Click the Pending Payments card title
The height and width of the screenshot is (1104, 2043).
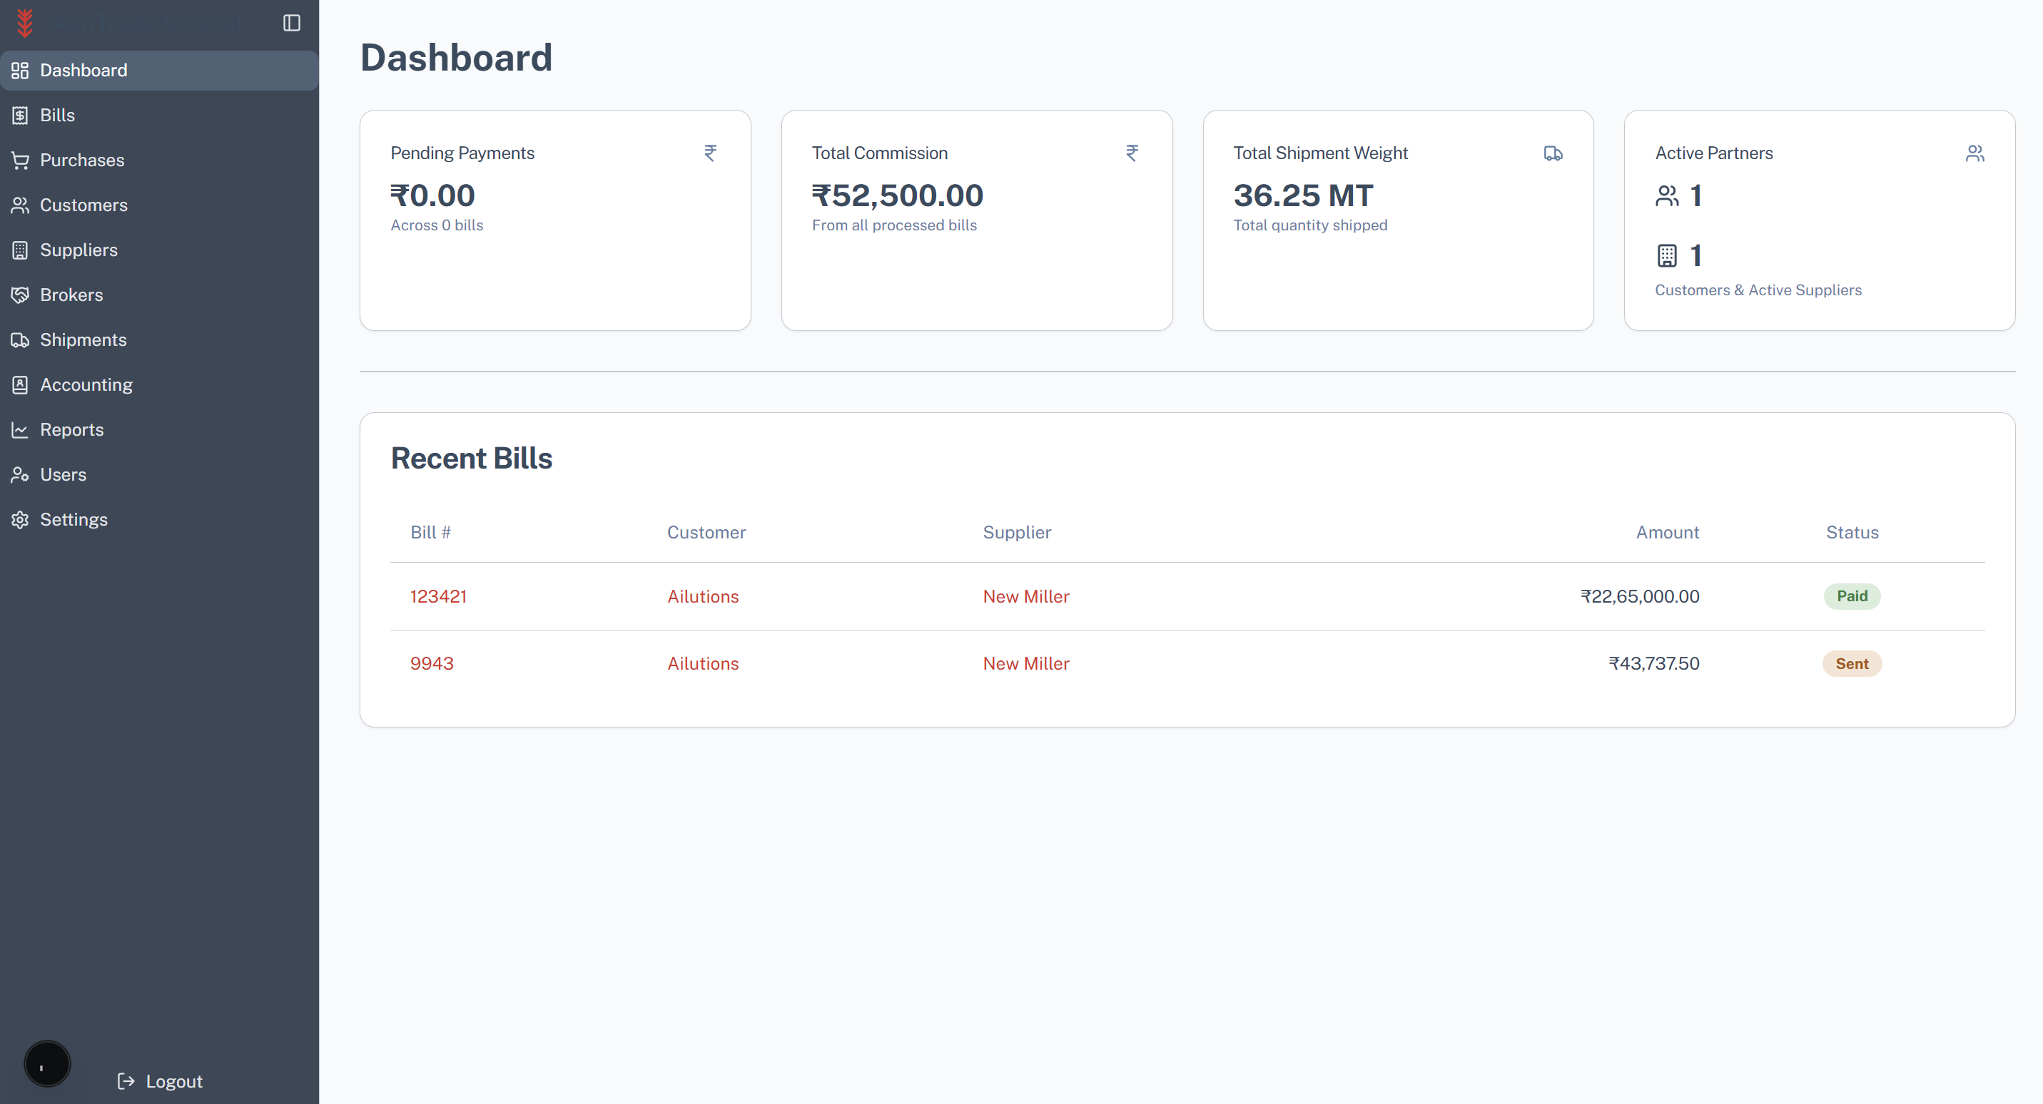coord(462,154)
